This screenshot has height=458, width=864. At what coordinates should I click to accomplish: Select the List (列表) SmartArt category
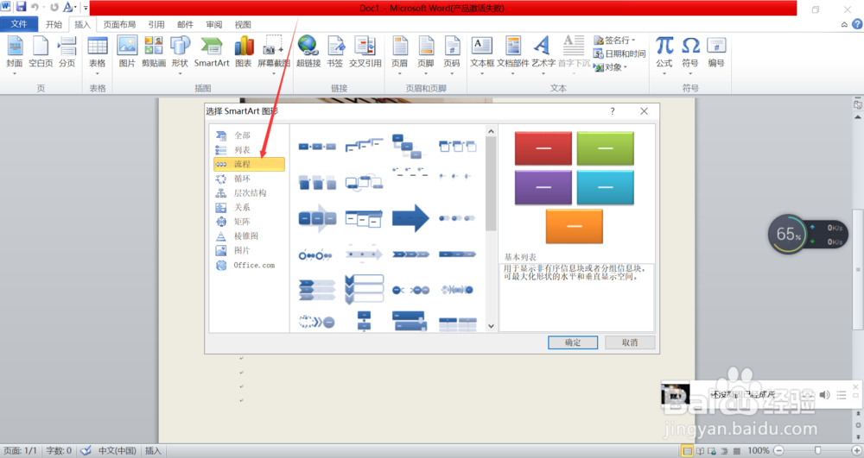(249, 149)
